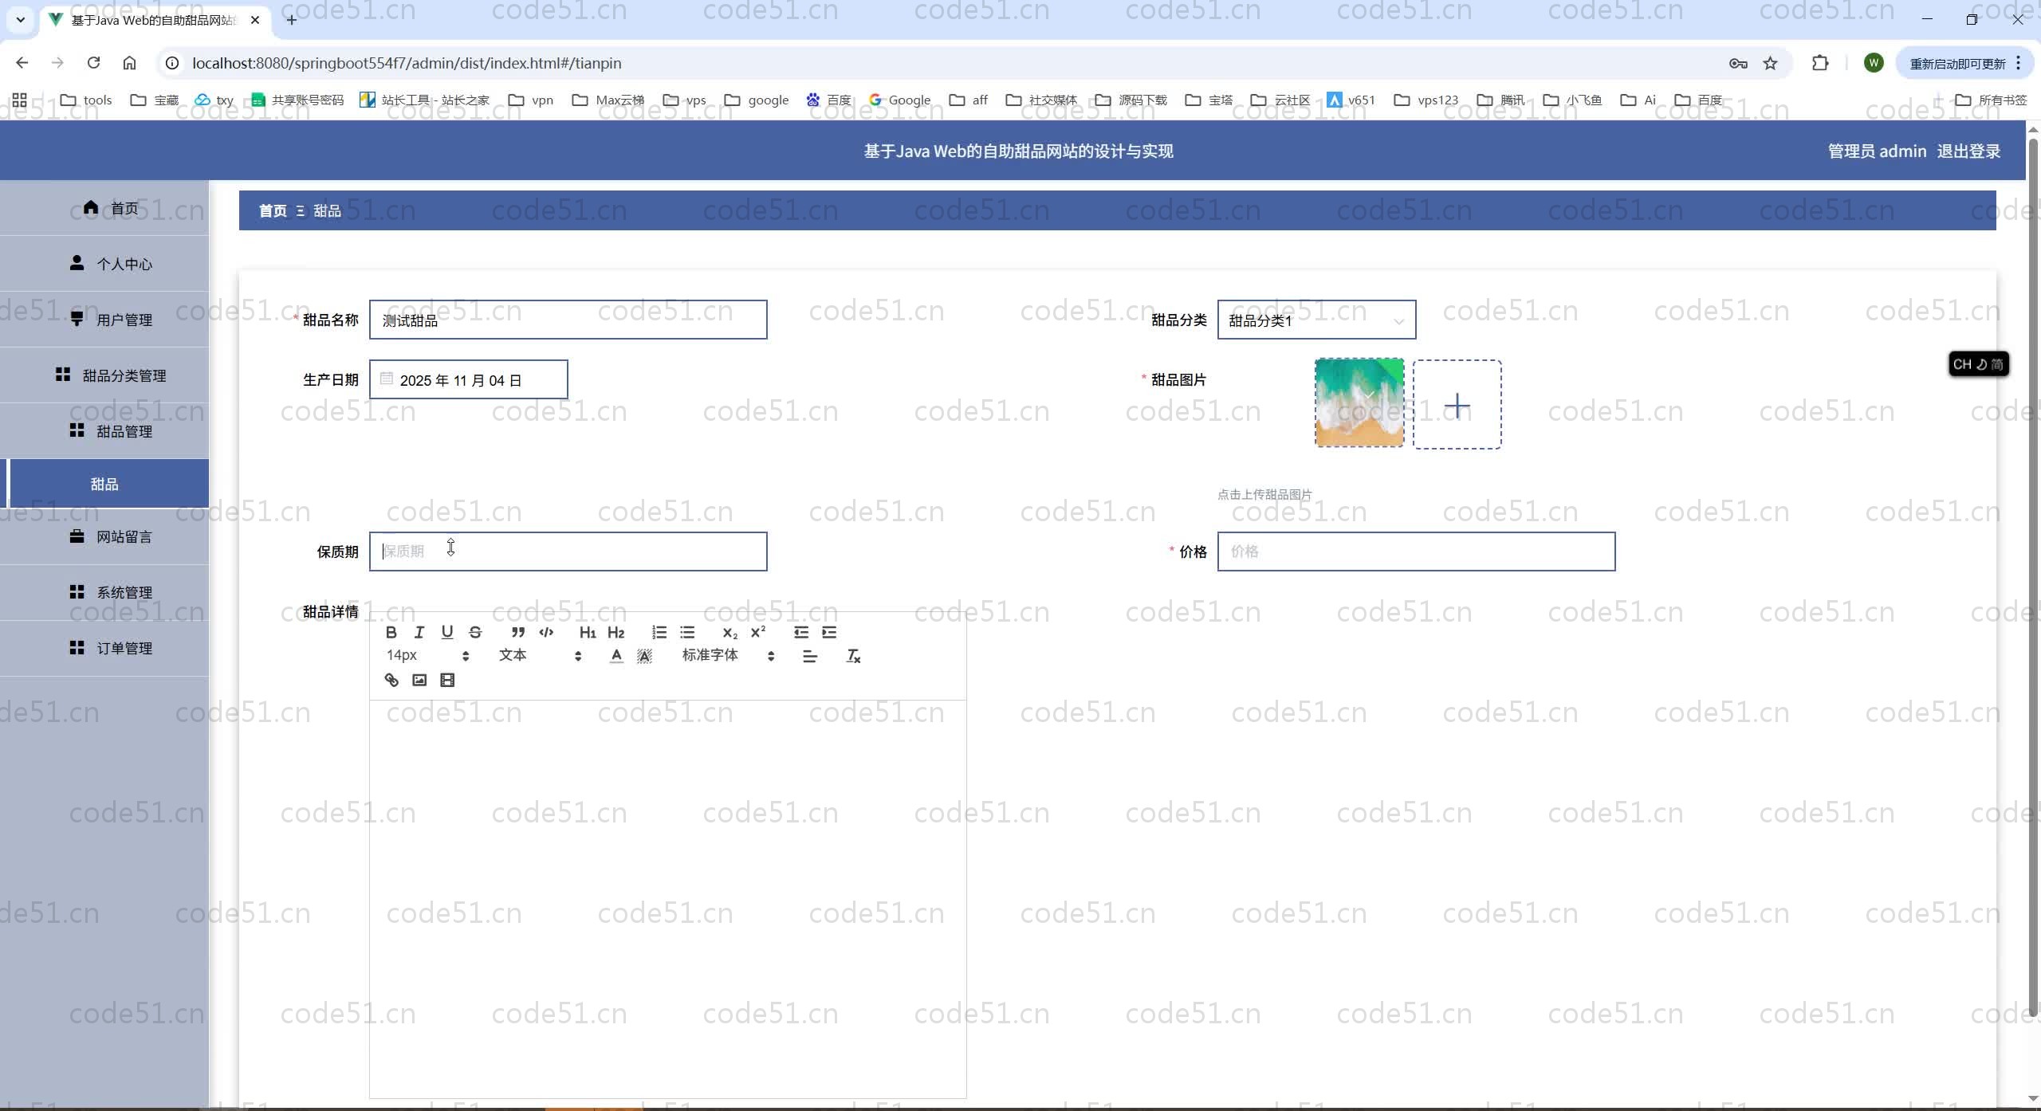Image resolution: width=2041 pixels, height=1111 pixels.
Task: Toggle strikethrough text formatting
Action: click(475, 632)
